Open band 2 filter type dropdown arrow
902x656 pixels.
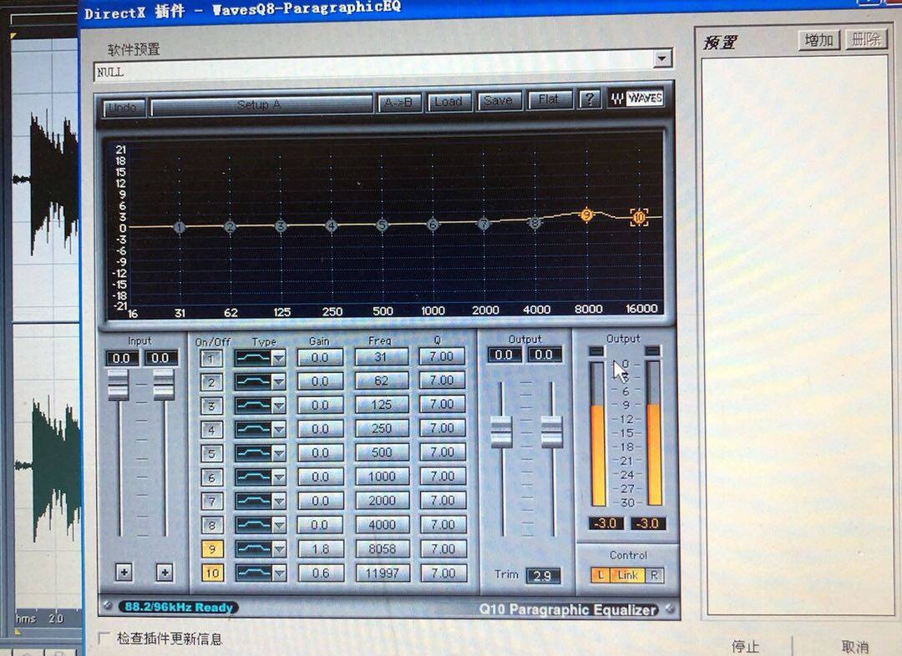click(279, 382)
